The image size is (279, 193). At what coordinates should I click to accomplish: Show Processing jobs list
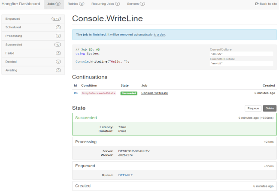click(x=32, y=36)
